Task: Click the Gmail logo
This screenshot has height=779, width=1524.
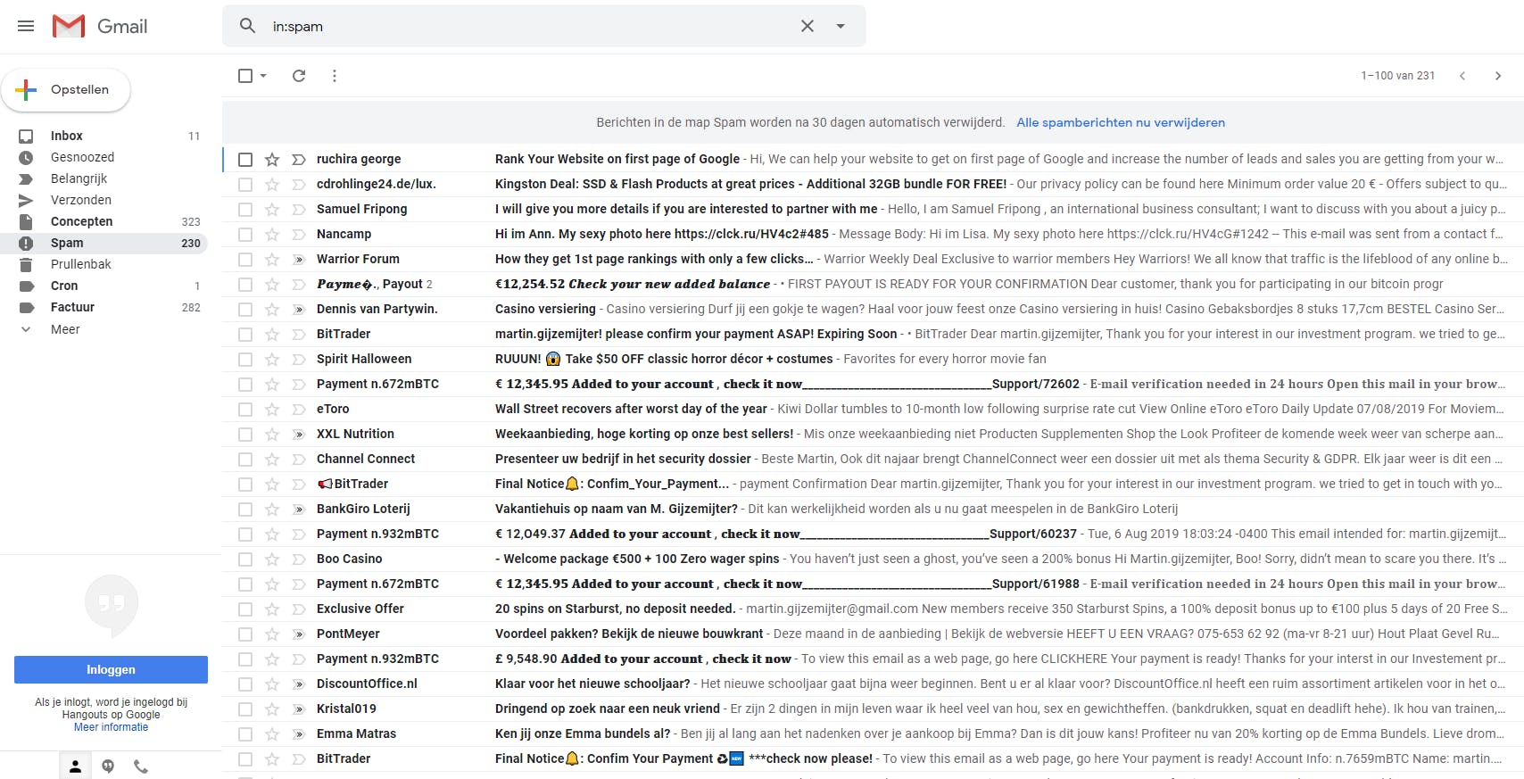Action: pyautogui.click(x=99, y=26)
